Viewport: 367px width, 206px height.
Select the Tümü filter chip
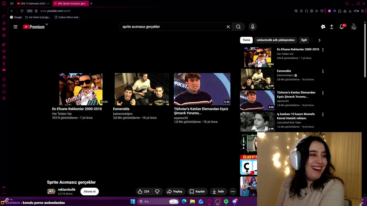click(246, 40)
